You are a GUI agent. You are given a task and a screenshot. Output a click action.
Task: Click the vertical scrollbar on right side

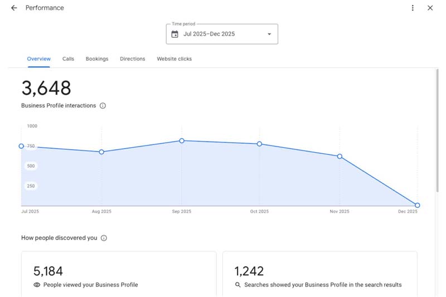[437, 134]
